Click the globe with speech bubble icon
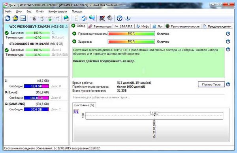 click(x=92, y=18)
